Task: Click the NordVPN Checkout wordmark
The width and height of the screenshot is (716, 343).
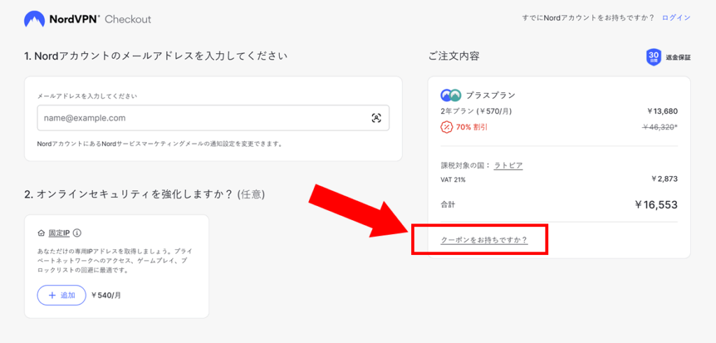Action: [x=99, y=19]
